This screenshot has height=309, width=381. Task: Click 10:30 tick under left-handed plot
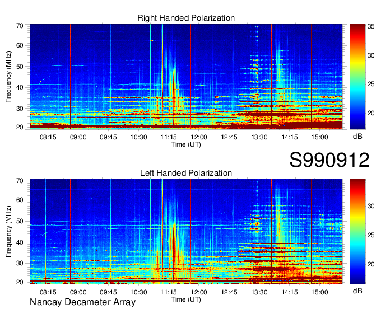138,292
